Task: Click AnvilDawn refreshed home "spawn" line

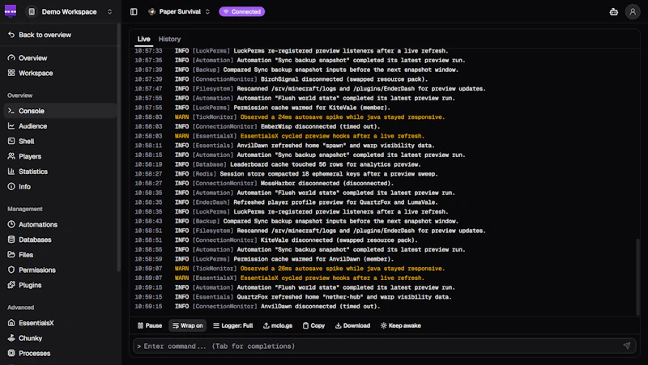Action: [x=284, y=146]
